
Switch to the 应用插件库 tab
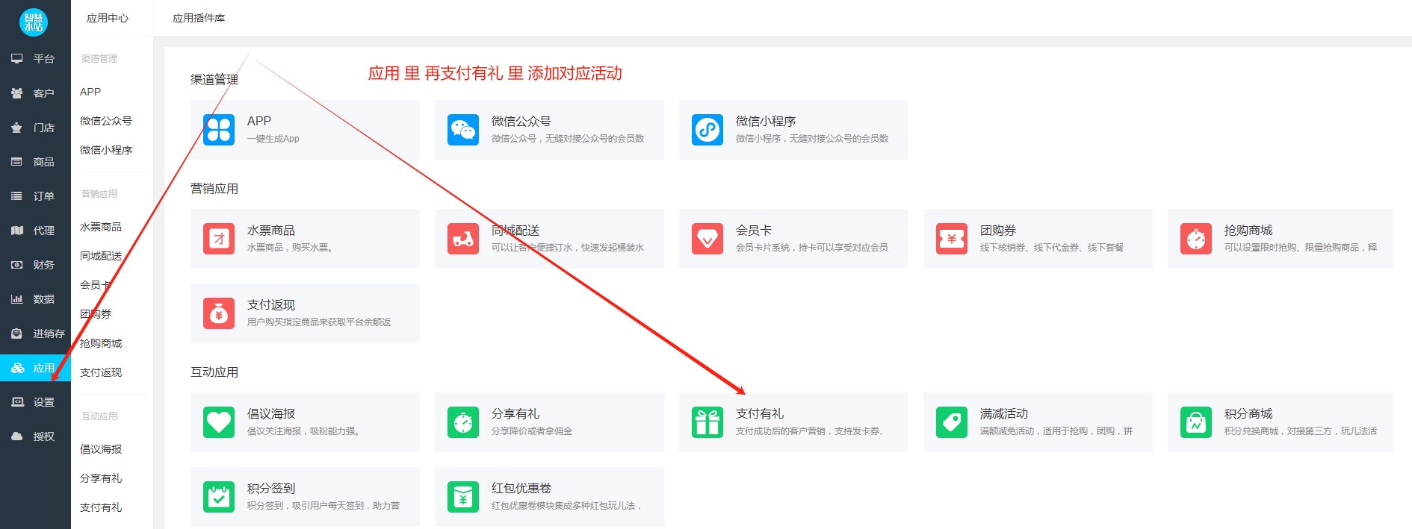click(x=199, y=18)
